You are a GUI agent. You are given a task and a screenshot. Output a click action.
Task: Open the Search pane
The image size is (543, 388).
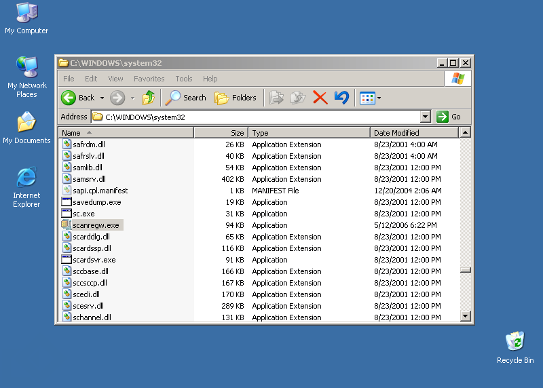point(185,98)
